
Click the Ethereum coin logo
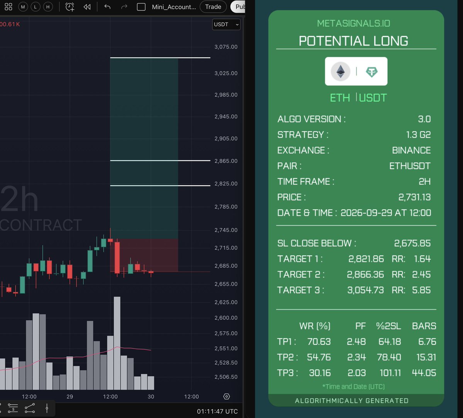click(x=340, y=71)
